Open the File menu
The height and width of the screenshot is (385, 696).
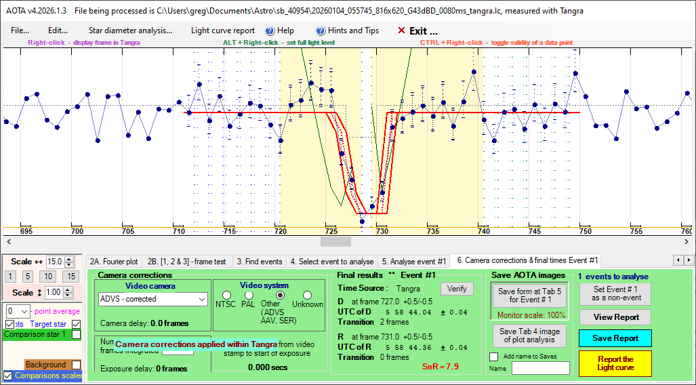[20, 31]
